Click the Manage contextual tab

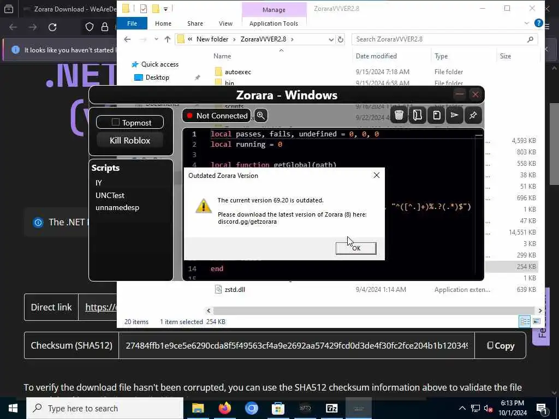point(274,10)
